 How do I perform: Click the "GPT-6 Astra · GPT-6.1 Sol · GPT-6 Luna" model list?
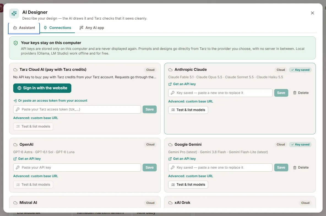pos(44,152)
